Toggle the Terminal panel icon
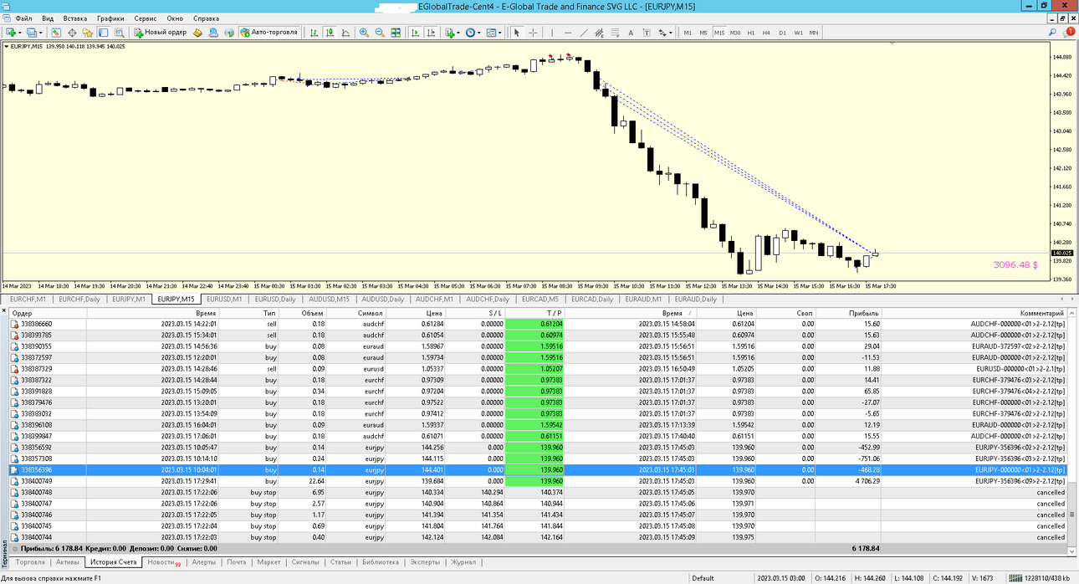1079x584 pixels. click(x=103, y=33)
